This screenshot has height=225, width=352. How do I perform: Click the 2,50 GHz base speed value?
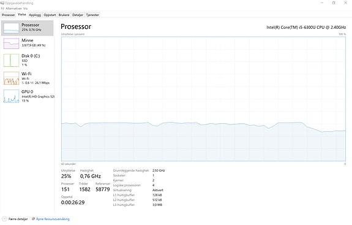point(159,170)
